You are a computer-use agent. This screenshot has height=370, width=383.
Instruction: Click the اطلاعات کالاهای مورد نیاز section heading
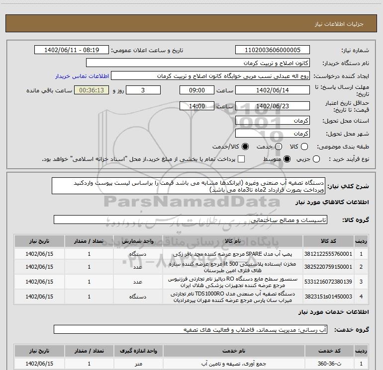pyautogui.click(x=332, y=202)
